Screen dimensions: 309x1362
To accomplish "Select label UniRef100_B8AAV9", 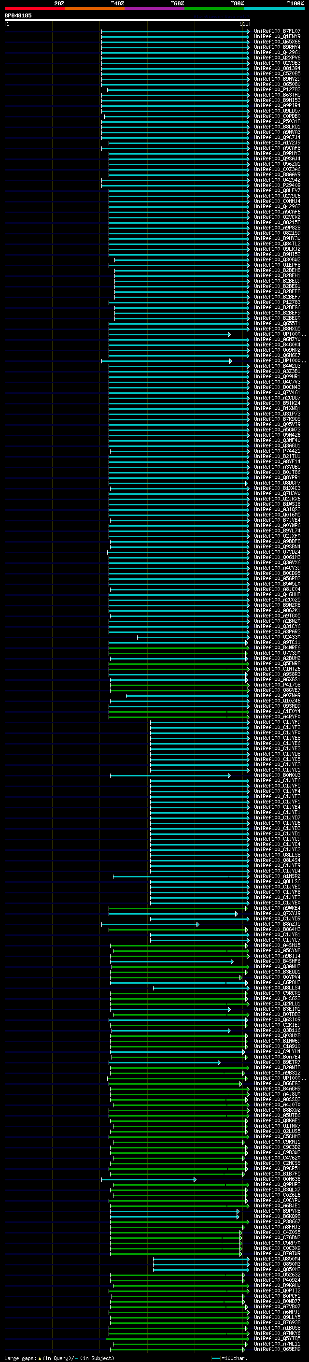I will tap(277, 174).
